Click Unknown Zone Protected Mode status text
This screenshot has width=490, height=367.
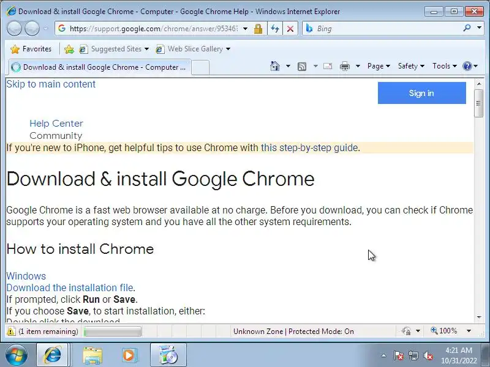(x=293, y=332)
